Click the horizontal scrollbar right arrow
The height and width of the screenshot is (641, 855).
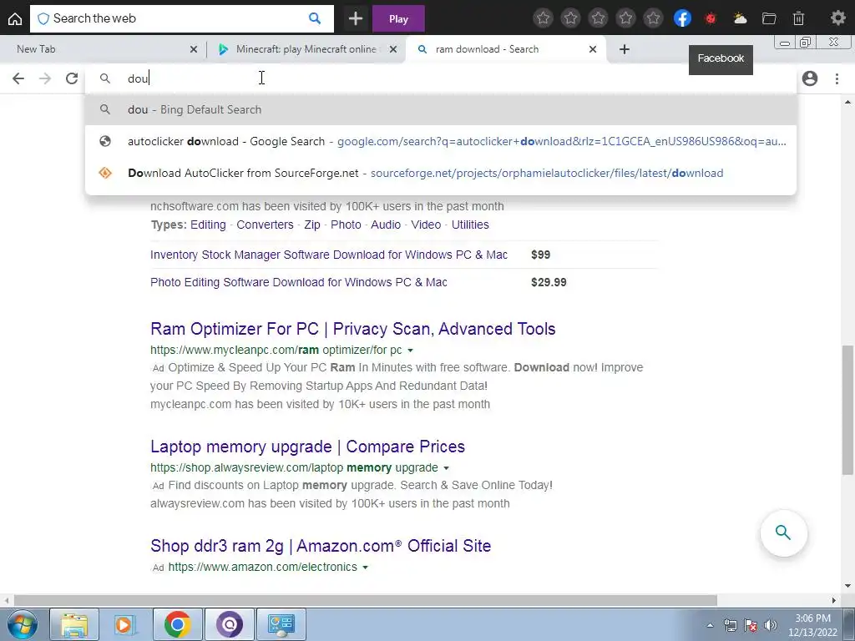834,600
